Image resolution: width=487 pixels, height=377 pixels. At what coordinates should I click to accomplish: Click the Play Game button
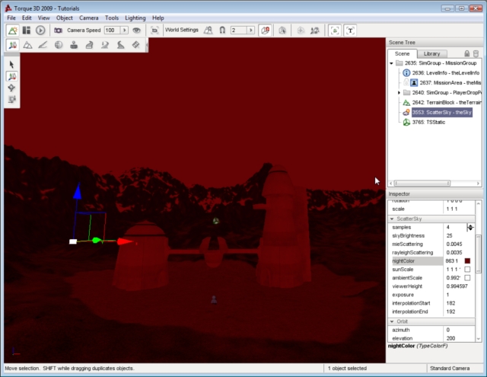40,30
